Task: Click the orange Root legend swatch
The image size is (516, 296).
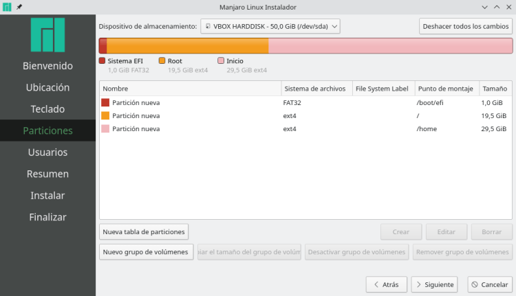Action: [162, 60]
